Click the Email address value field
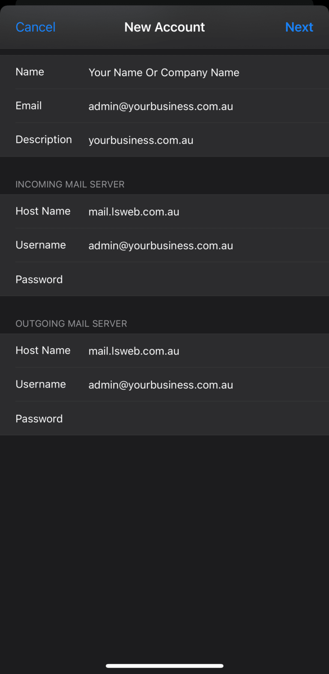Viewport: 329px width, 674px height. (x=161, y=106)
